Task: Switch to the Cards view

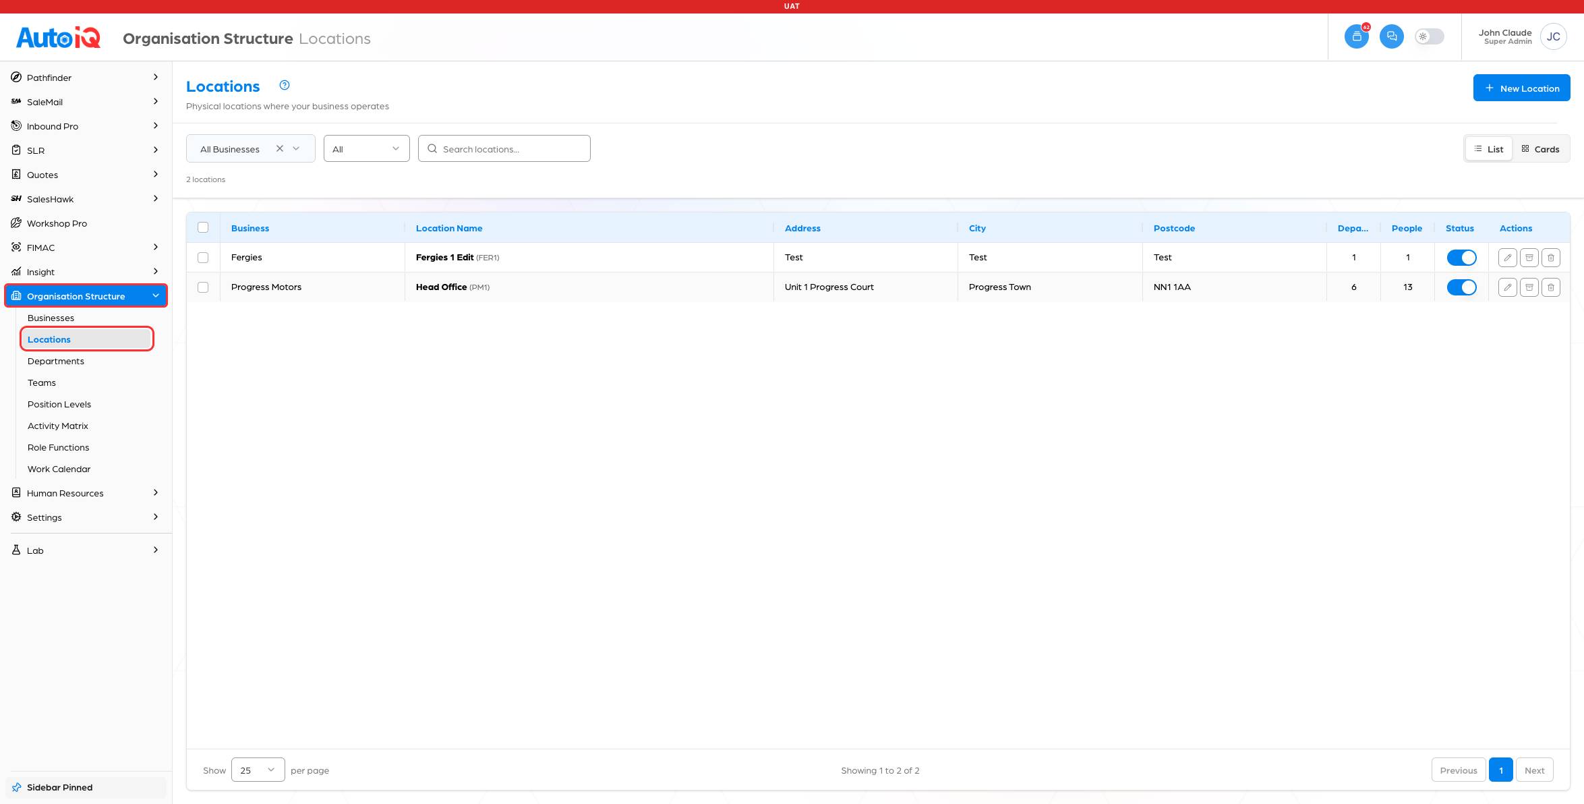Action: coord(1540,149)
